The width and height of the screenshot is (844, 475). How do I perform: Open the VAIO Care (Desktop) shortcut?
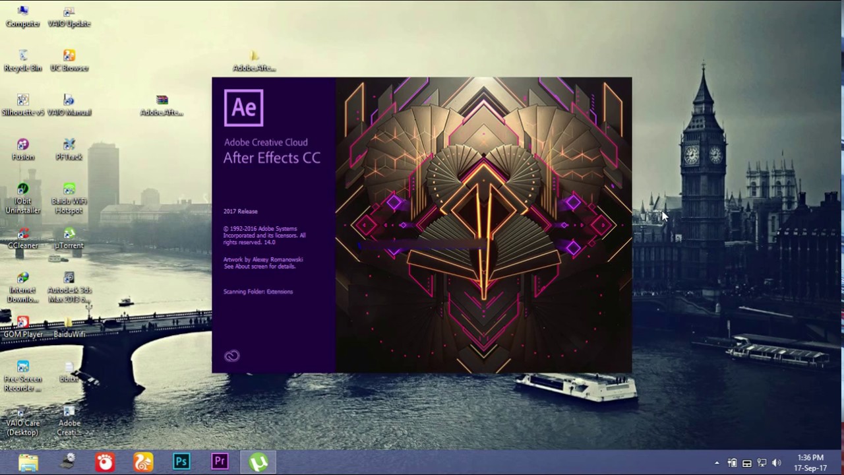point(23,421)
